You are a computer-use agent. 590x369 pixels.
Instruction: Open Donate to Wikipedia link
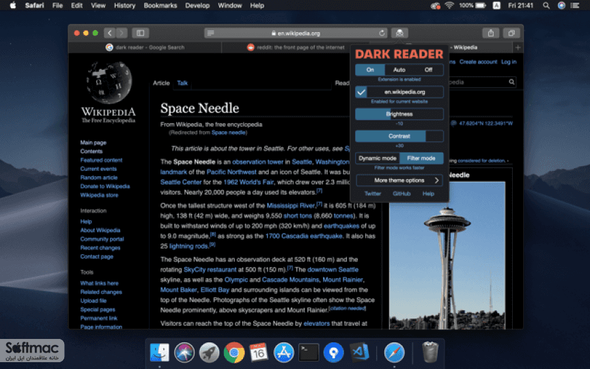tap(105, 187)
